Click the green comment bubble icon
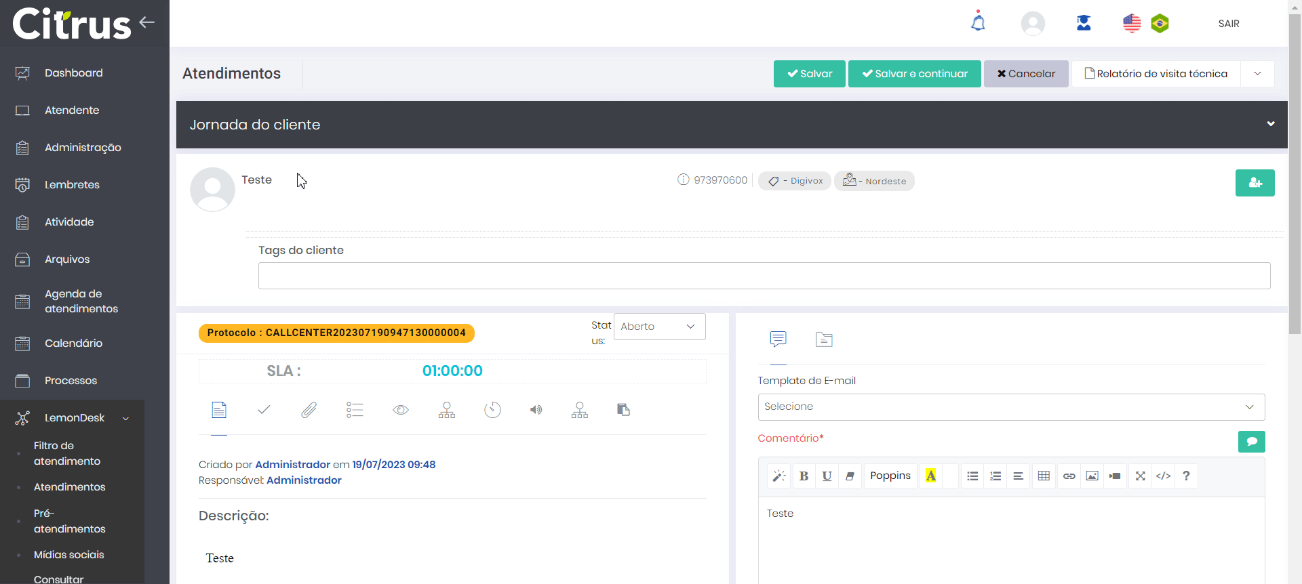The width and height of the screenshot is (1302, 584). coord(1251,442)
